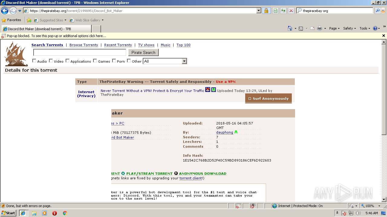
Task: Click the Pirate Search button
Action: pos(143,52)
